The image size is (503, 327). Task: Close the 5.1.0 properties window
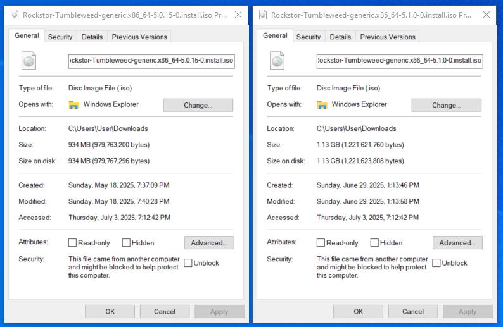487,15
